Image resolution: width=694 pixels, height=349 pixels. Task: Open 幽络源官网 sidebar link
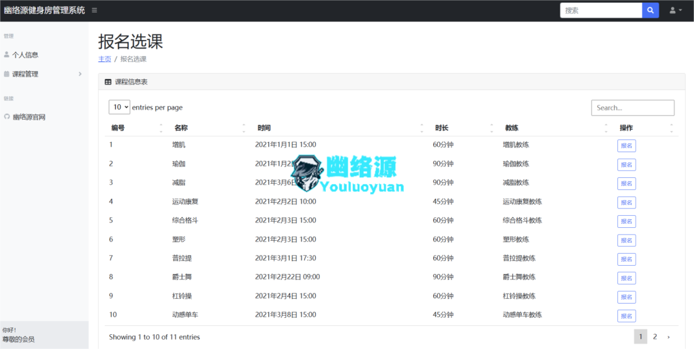[x=28, y=117]
